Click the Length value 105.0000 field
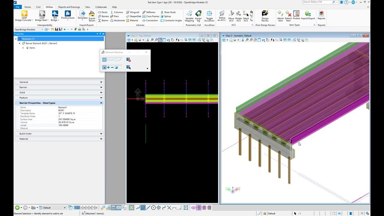Image resolution: width=384 pixels, height=216 pixels. pos(80,125)
